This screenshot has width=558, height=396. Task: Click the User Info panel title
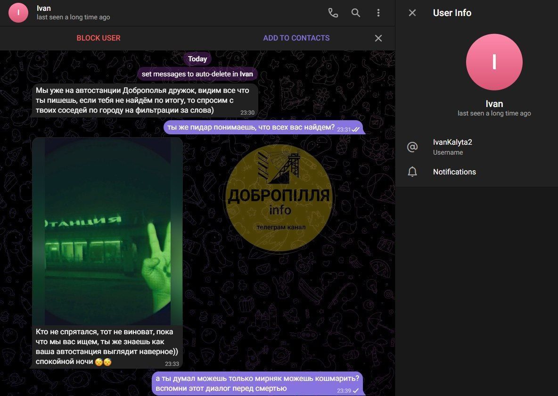[x=452, y=13]
